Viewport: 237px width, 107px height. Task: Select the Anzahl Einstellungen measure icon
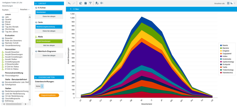(3, 57)
